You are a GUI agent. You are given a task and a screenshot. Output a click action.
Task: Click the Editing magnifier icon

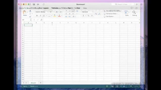pyautogui.click(x=134, y=12)
